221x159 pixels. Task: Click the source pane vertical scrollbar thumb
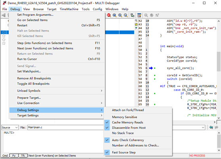(x=219, y=61)
